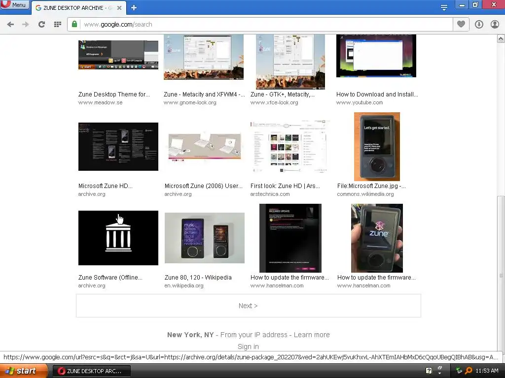The height and width of the screenshot is (378, 505).
Task: Click the 'New York, NY' location text
Action: coord(190,335)
